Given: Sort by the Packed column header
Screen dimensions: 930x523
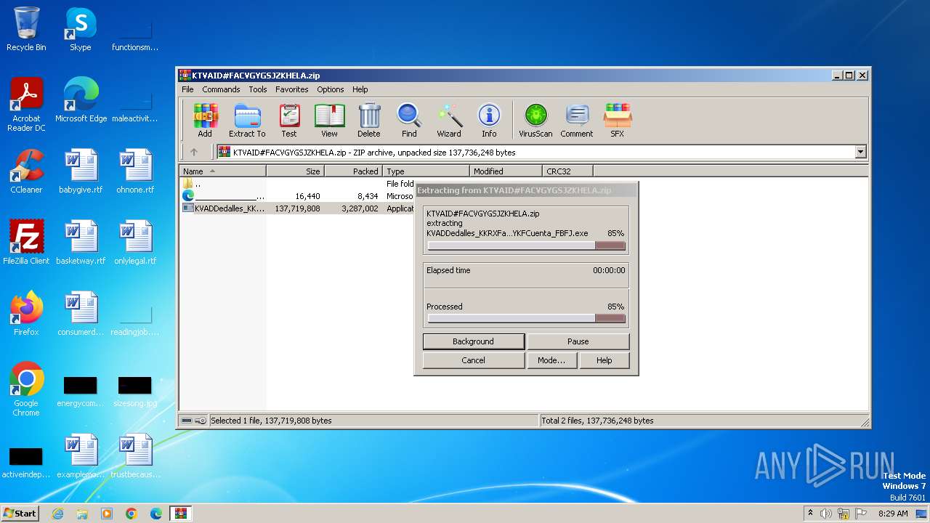Looking at the screenshot, I should [x=353, y=171].
